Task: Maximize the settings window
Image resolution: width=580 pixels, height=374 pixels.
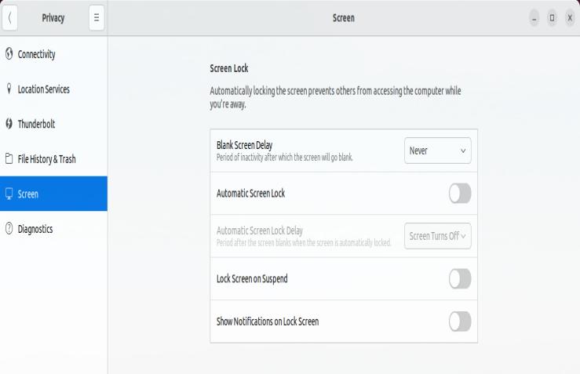Action: pyautogui.click(x=552, y=18)
